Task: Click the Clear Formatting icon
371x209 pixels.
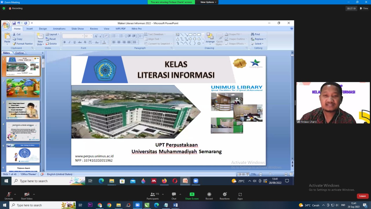Action: click(x=106, y=36)
